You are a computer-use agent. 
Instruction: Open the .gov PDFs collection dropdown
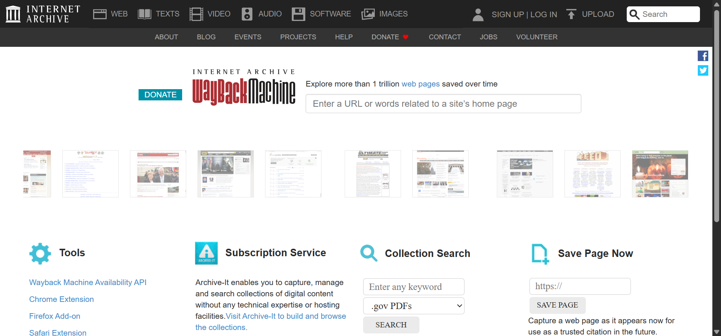414,306
